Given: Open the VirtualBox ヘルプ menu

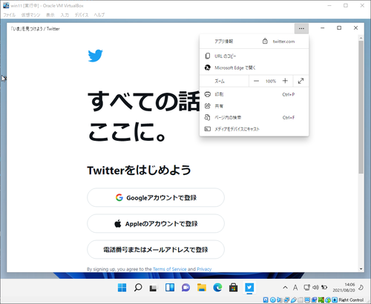Looking at the screenshot, I should pyautogui.click(x=99, y=15).
